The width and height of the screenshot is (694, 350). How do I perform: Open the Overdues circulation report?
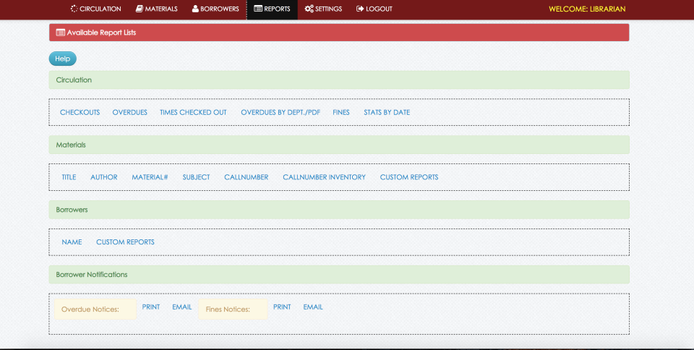(x=129, y=112)
